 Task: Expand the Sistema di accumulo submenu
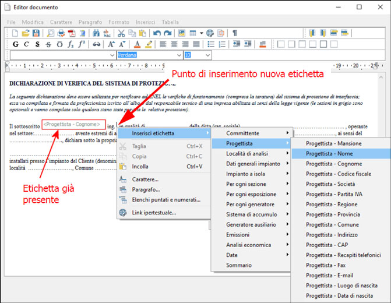coord(251,214)
